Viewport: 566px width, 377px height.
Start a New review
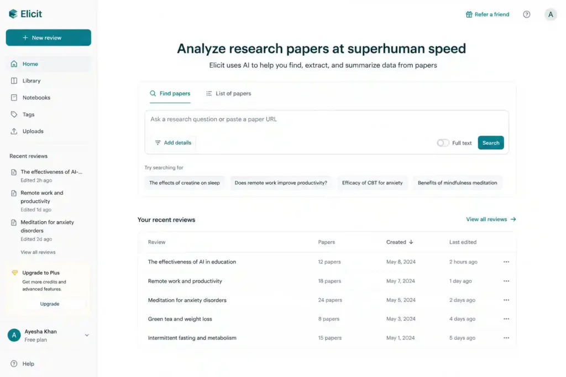click(x=49, y=38)
